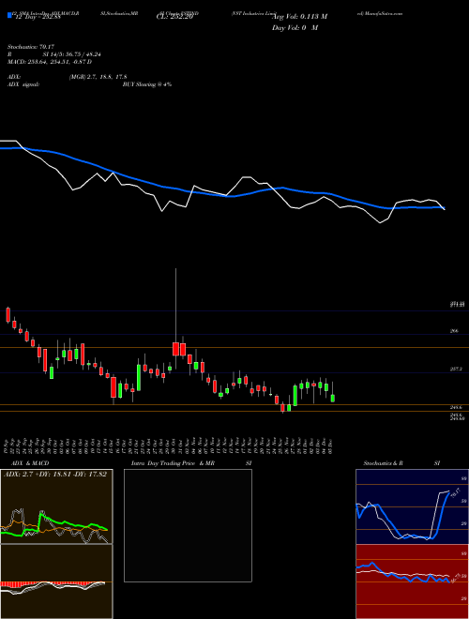Click the 'CL: 252.20' closing price text

pyautogui.click(x=174, y=17)
